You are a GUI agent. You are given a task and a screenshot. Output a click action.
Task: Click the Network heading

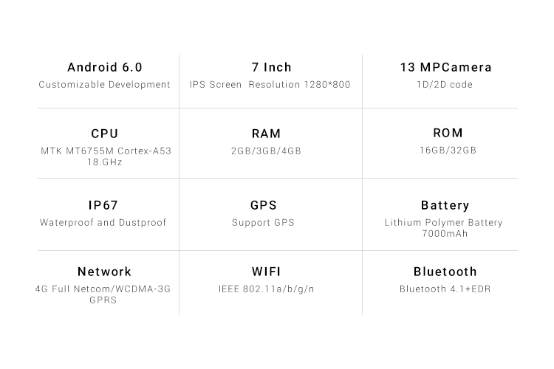104,272
